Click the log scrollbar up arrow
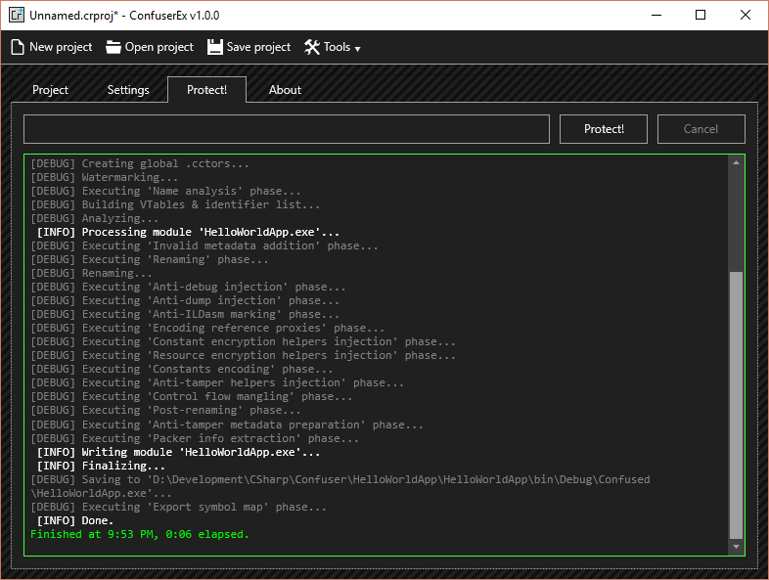This screenshot has width=769, height=580. [x=736, y=162]
